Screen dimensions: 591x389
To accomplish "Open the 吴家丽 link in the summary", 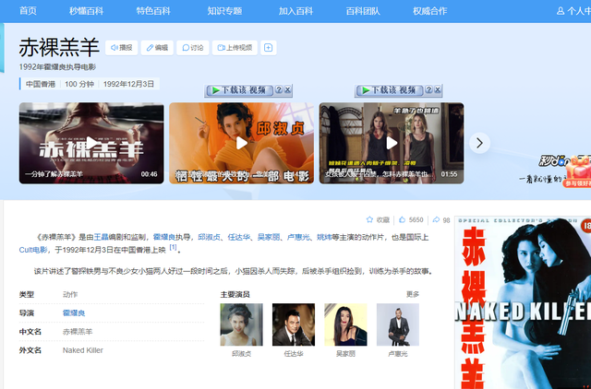I will click(269, 237).
